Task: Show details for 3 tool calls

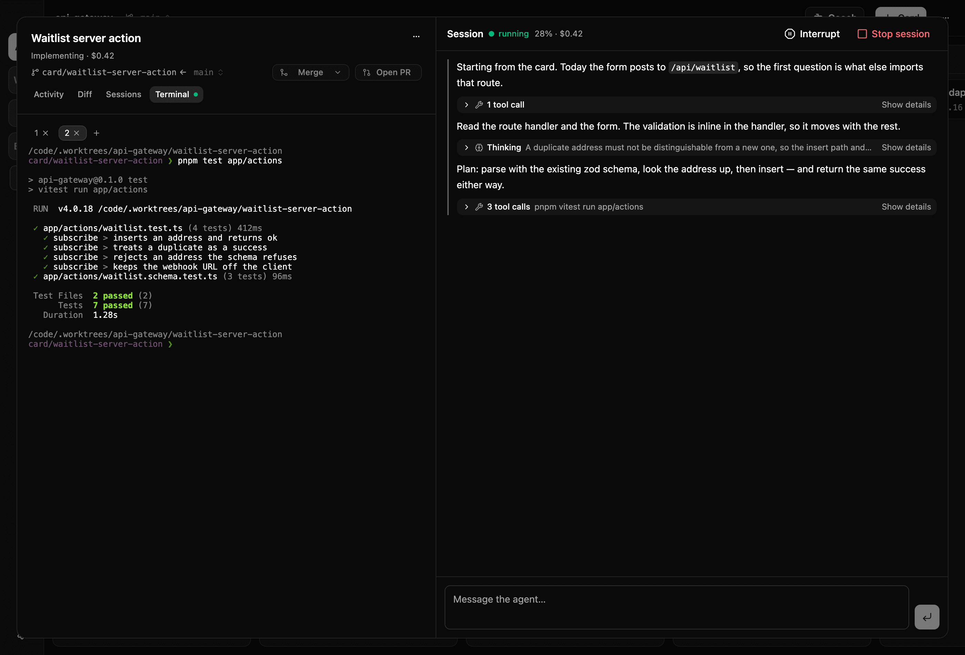Action: [x=906, y=207]
